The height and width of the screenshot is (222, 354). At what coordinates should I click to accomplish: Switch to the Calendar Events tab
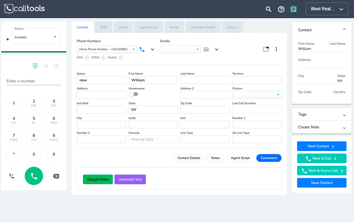tap(203, 27)
